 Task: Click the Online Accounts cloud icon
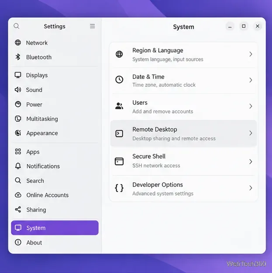[x=18, y=195]
